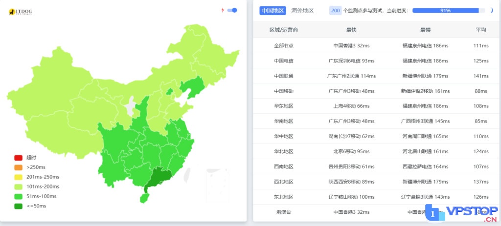Screen dimensions: 501x226
Task: Click the 141ms average for 中国联通
Action: point(481,76)
